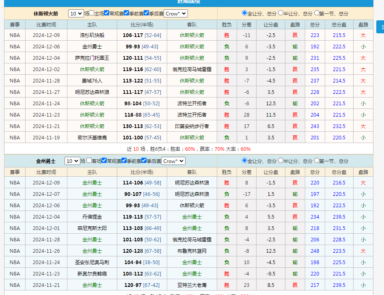The width and height of the screenshot is (384, 295).
Task: Uncheck 常规赛 in the Warriors filter row
Action: (104, 161)
